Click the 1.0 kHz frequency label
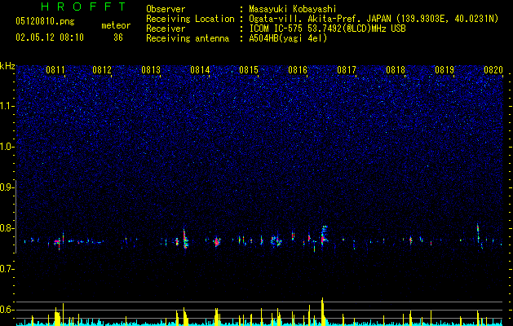Screen dimensions: 513x326 point(7,147)
